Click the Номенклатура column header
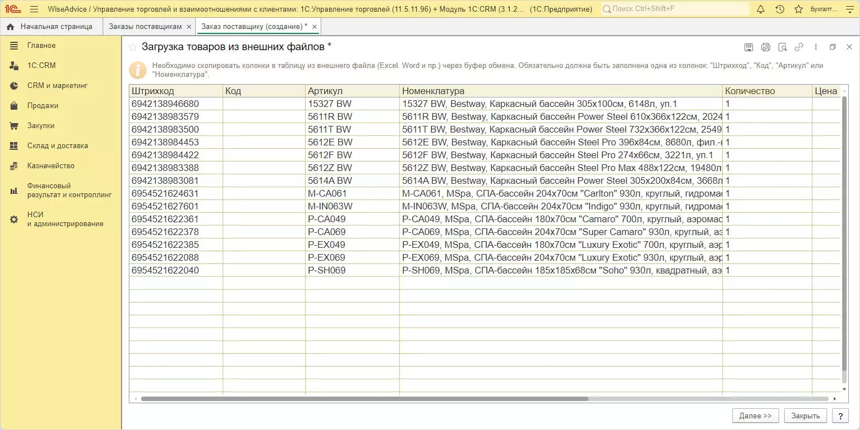 [561, 91]
